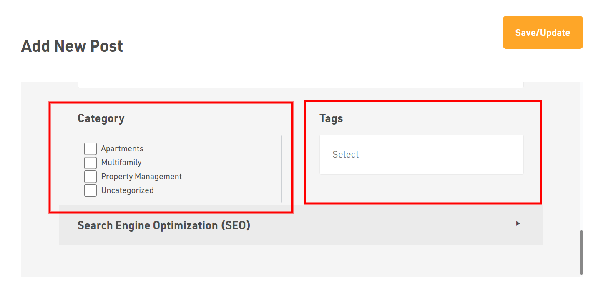Click the Multifamily label text
The height and width of the screenshot is (298, 608).
point(121,163)
